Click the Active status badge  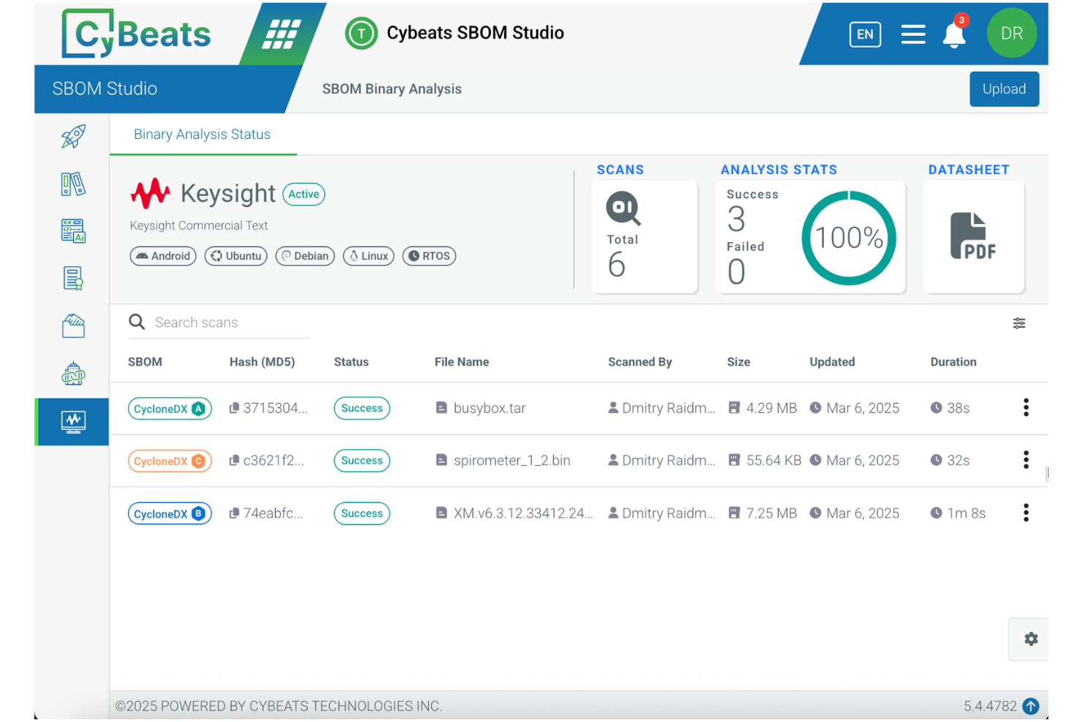(x=304, y=195)
